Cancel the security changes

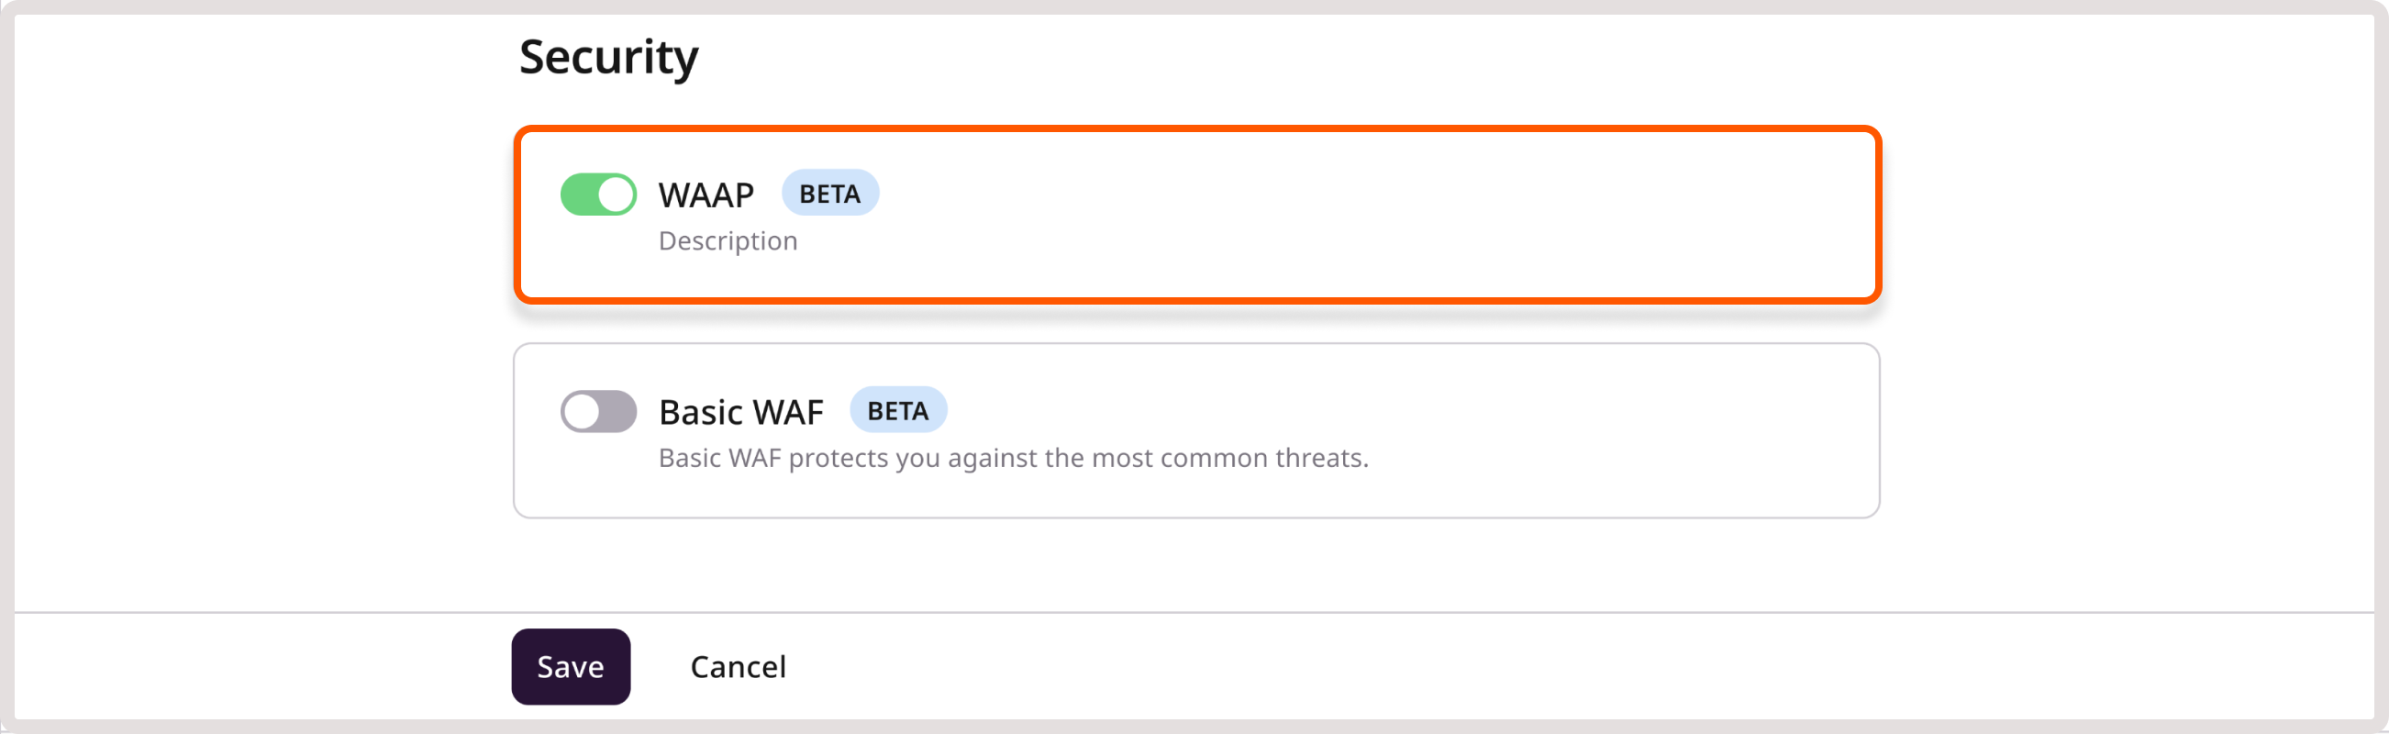point(738,666)
